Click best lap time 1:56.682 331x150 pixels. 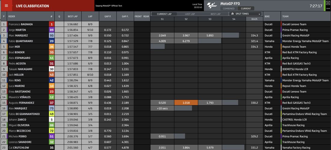[x=73, y=24]
